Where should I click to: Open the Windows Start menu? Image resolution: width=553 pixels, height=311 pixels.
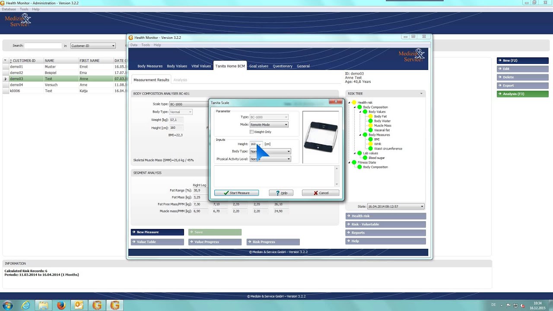point(7,305)
